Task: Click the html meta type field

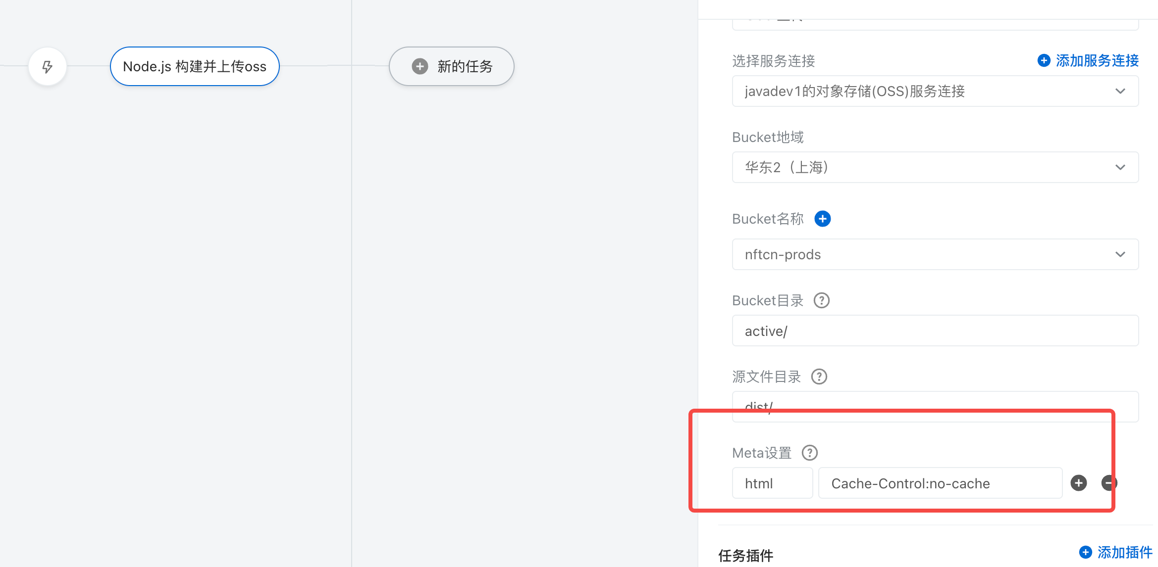Action: click(x=772, y=483)
